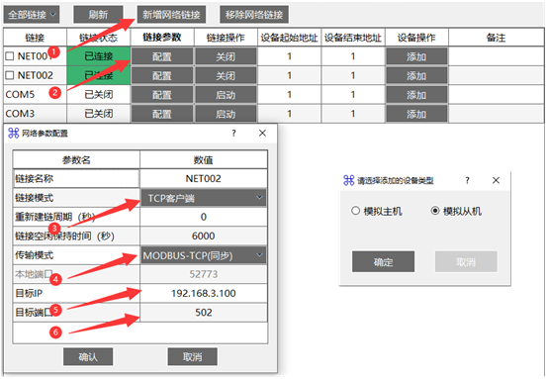The width and height of the screenshot is (547, 379).
Task: Click the 备注 column header
Action: tap(496, 37)
